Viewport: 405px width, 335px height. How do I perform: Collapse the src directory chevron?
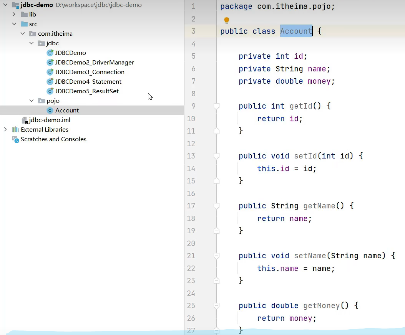(x=14, y=24)
